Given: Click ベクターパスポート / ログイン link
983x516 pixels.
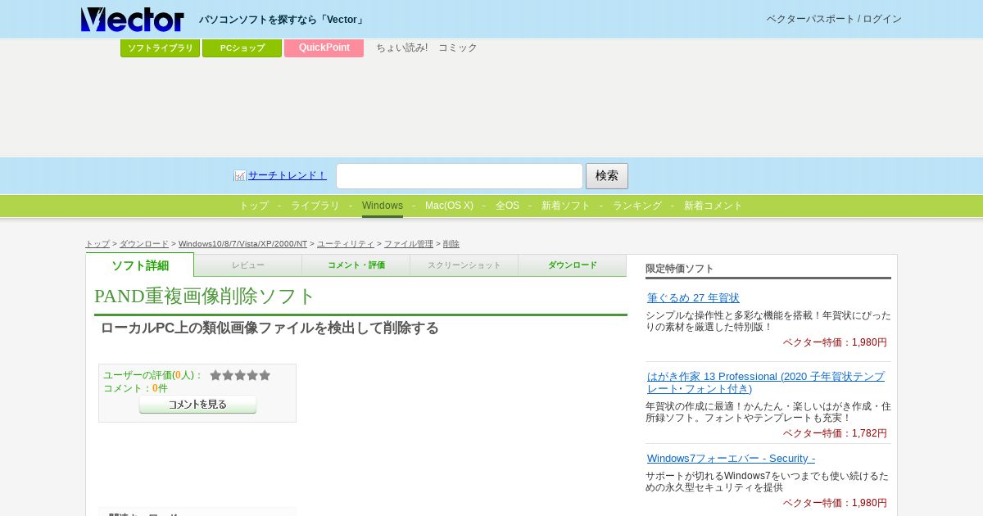Looking at the screenshot, I should pyautogui.click(x=834, y=19).
